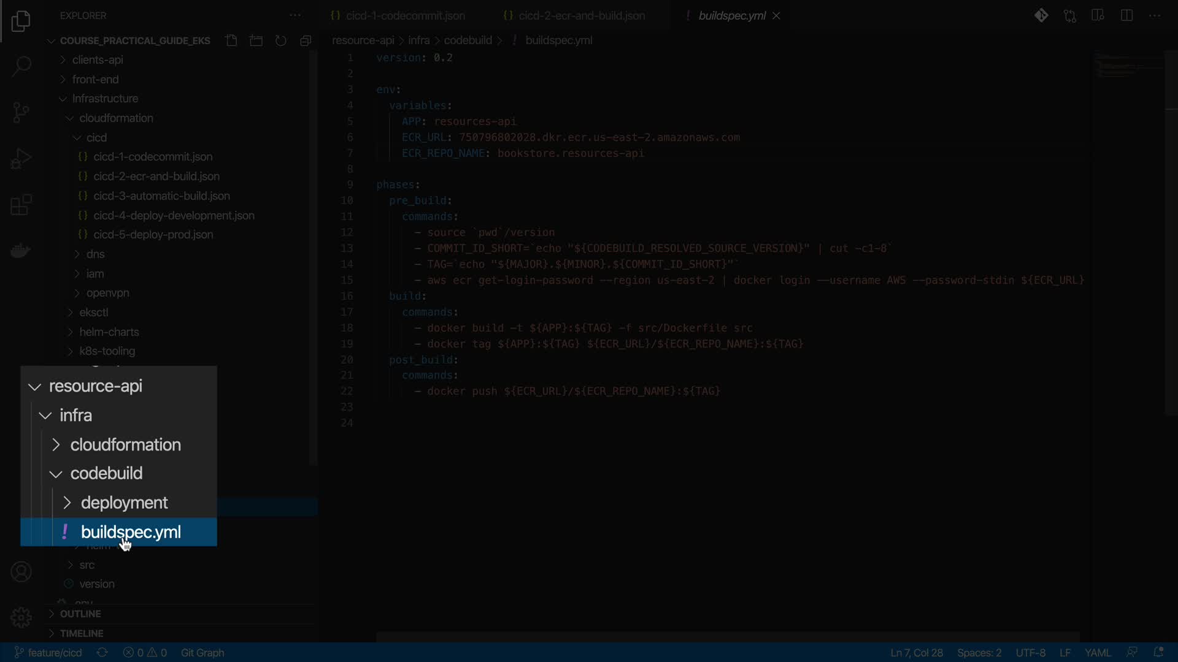Collapse all folders in explorer
This screenshot has height=662, width=1178.
click(x=306, y=40)
